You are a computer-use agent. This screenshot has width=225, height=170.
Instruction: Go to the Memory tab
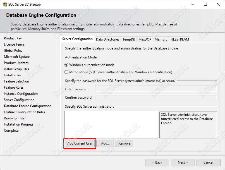click(161, 39)
